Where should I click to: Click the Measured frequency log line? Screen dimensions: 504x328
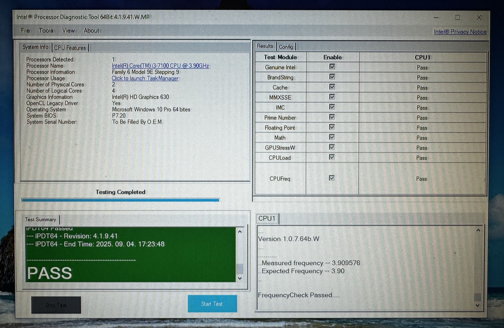point(309,263)
